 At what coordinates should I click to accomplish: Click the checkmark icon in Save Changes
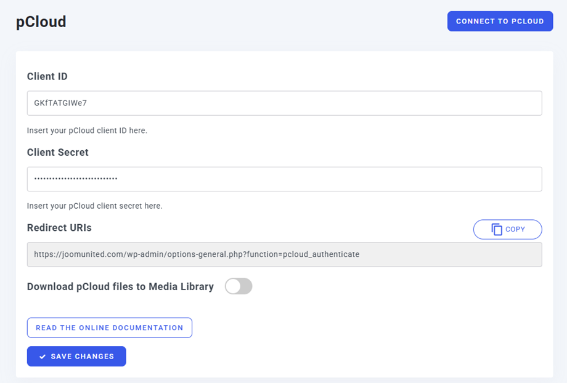click(x=43, y=357)
